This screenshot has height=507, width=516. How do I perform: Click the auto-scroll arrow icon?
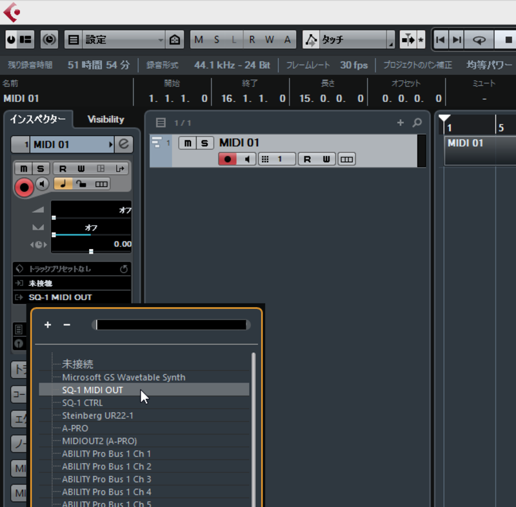point(408,40)
